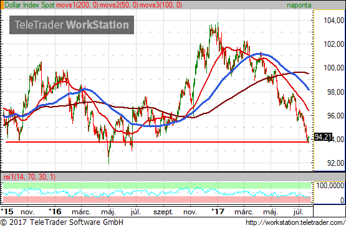The image size is (346, 228).
Task: Click the RSI 100,0000 scale label
Action: point(330,186)
